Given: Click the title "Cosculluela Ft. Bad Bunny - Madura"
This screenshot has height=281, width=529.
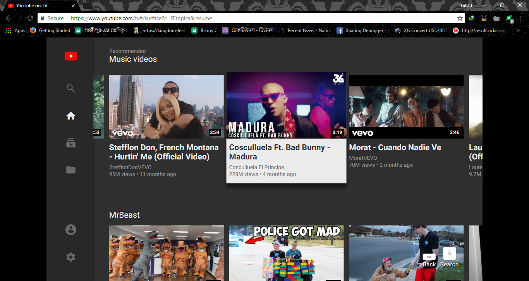Looking at the screenshot, I should pos(280,152).
